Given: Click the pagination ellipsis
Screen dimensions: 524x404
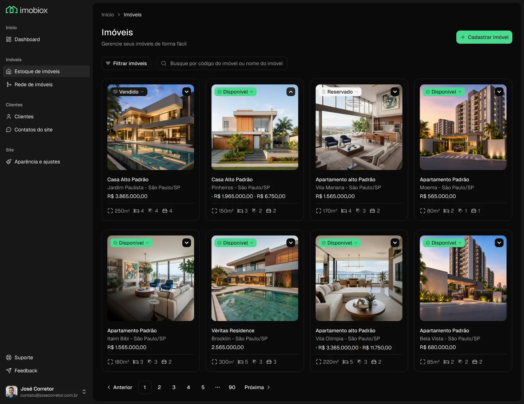Looking at the screenshot, I should (x=218, y=387).
